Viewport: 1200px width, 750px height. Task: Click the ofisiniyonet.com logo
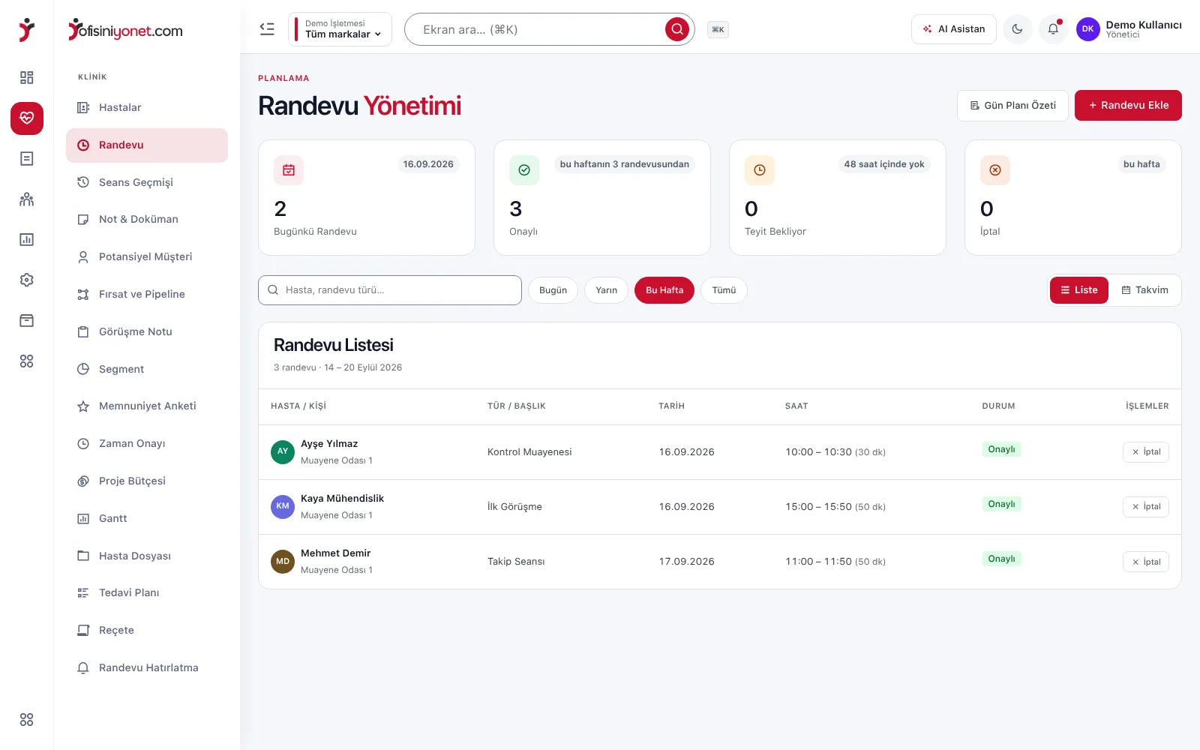[x=126, y=30]
